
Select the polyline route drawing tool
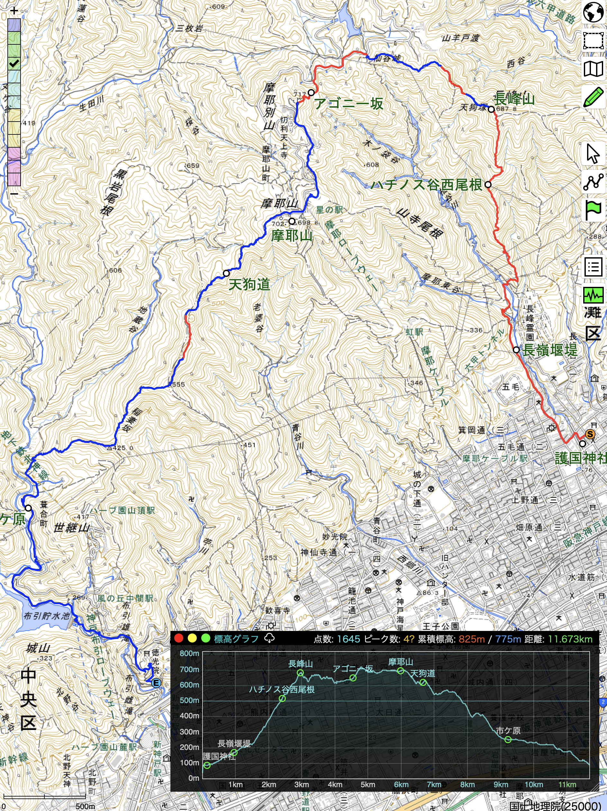(x=593, y=182)
